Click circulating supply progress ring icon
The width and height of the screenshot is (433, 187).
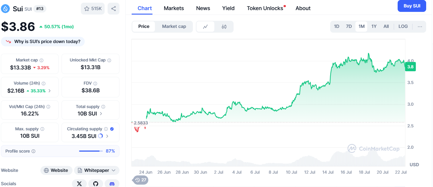click(x=100, y=136)
